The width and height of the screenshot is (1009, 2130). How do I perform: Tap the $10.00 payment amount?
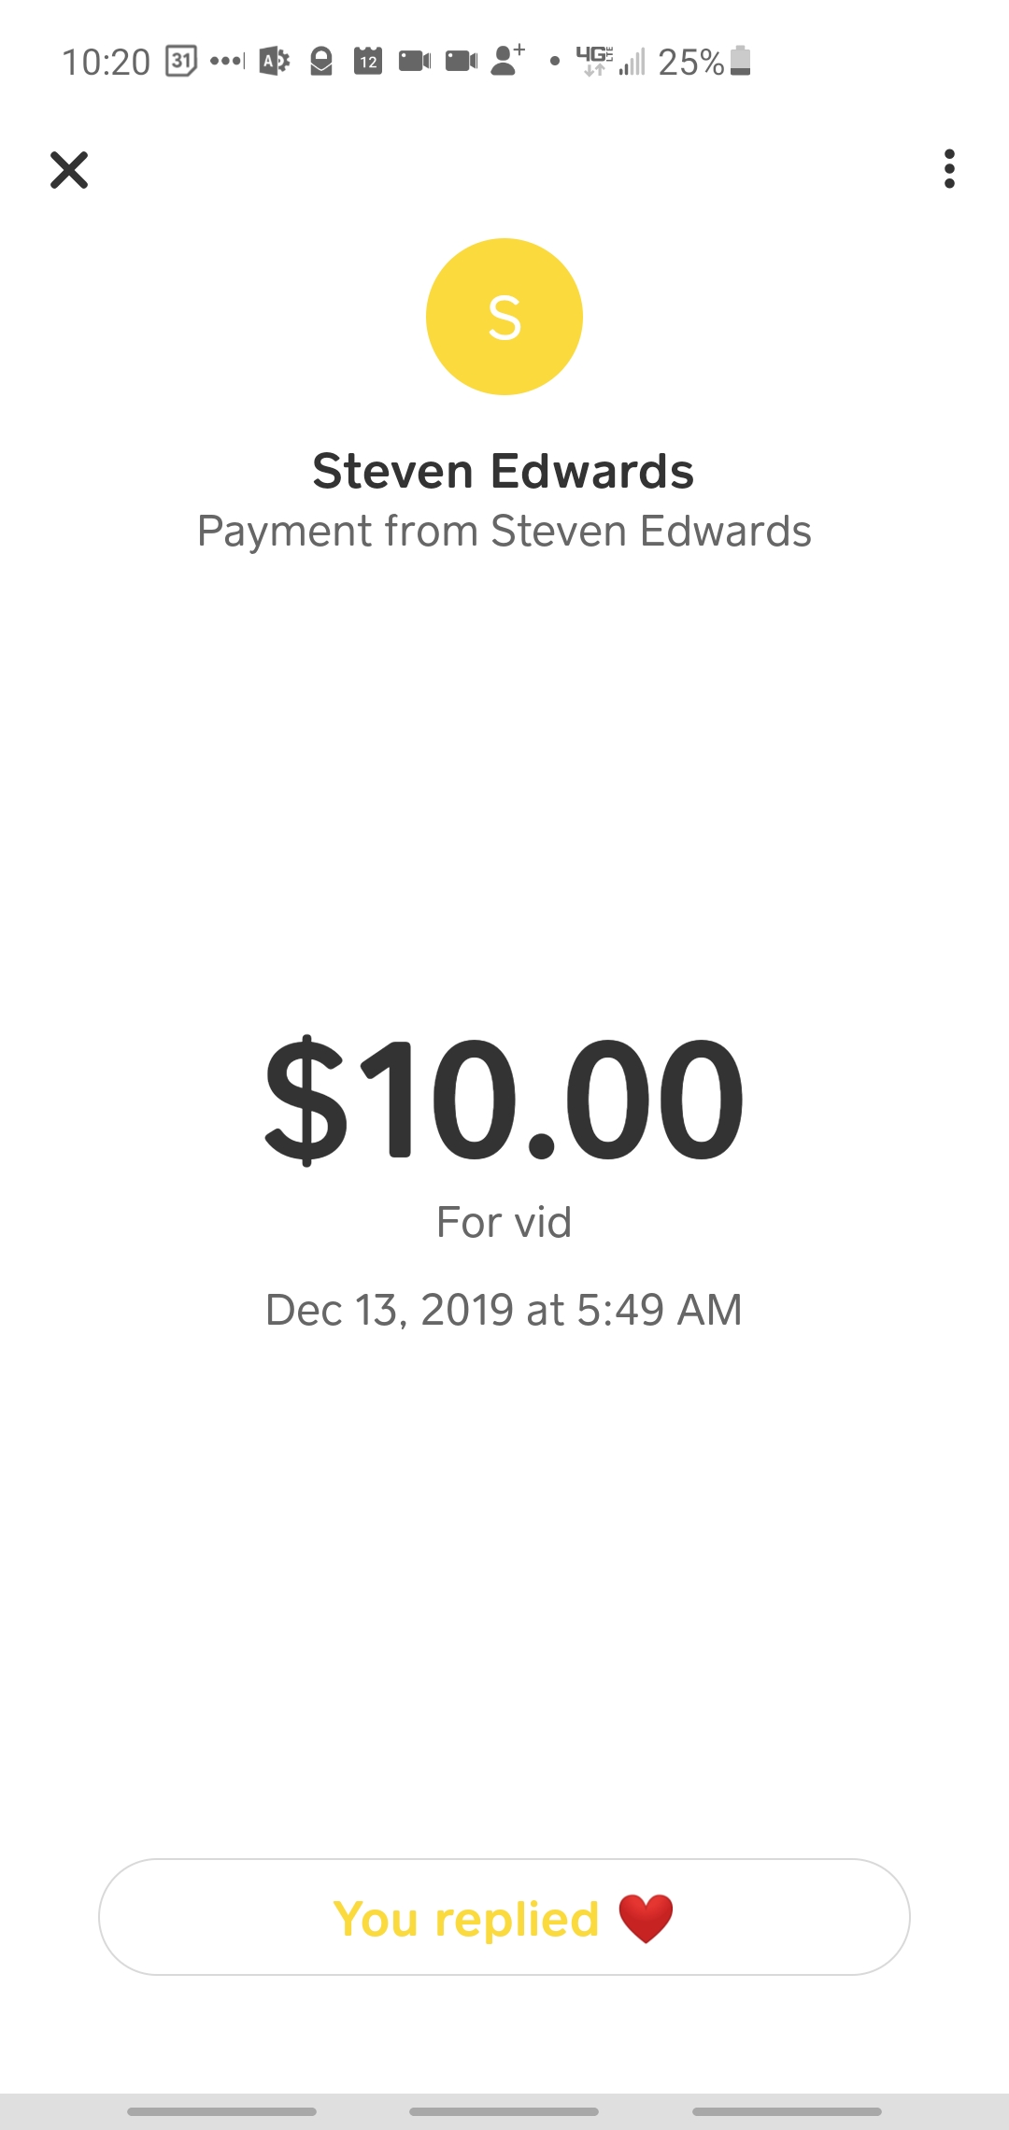(504, 1099)
